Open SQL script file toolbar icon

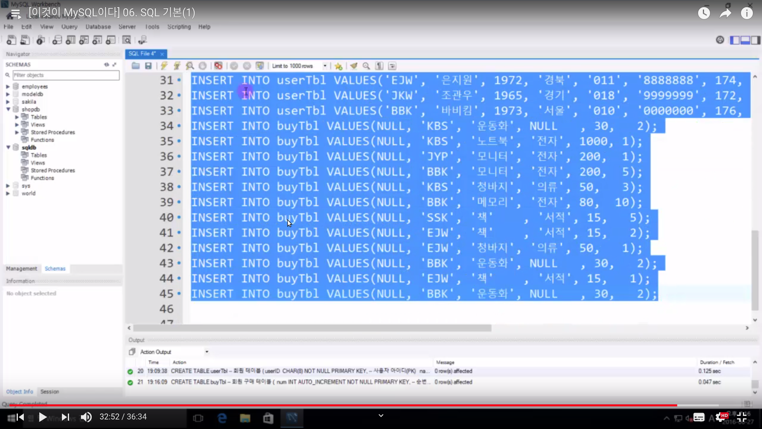coord(25,40)
